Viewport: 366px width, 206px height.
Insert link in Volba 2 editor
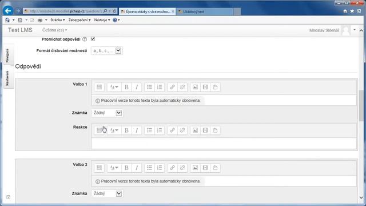172,168
